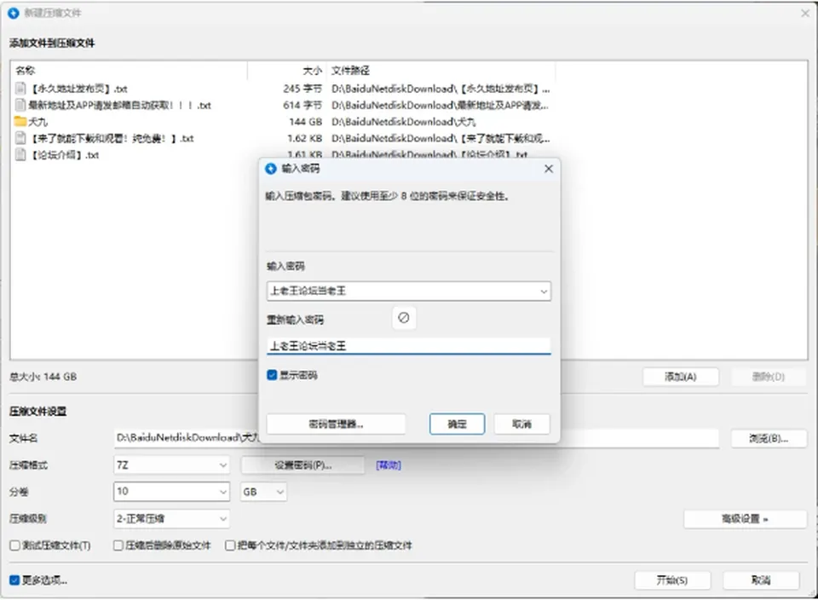Expand 高级设置 » advanced settings

(745, 519)
